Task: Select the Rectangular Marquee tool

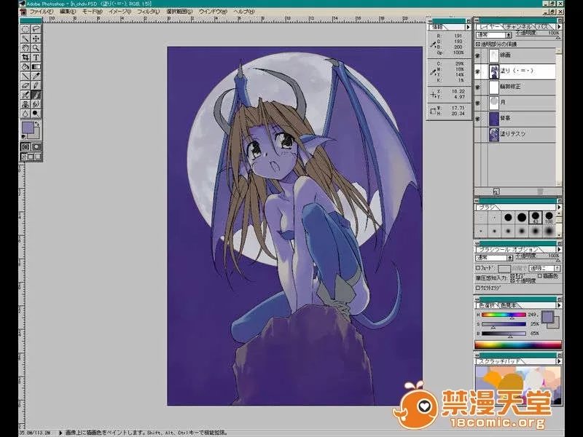Action: [25, 29]
